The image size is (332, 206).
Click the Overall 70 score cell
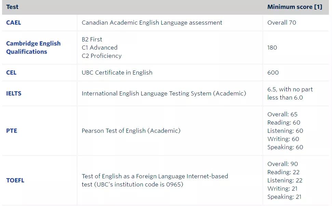(x=282, y=23)
